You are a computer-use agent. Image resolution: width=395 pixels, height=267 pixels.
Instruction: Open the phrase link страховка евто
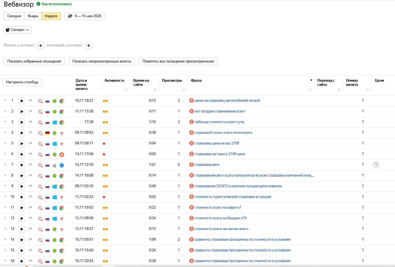[x=207, y=165]
